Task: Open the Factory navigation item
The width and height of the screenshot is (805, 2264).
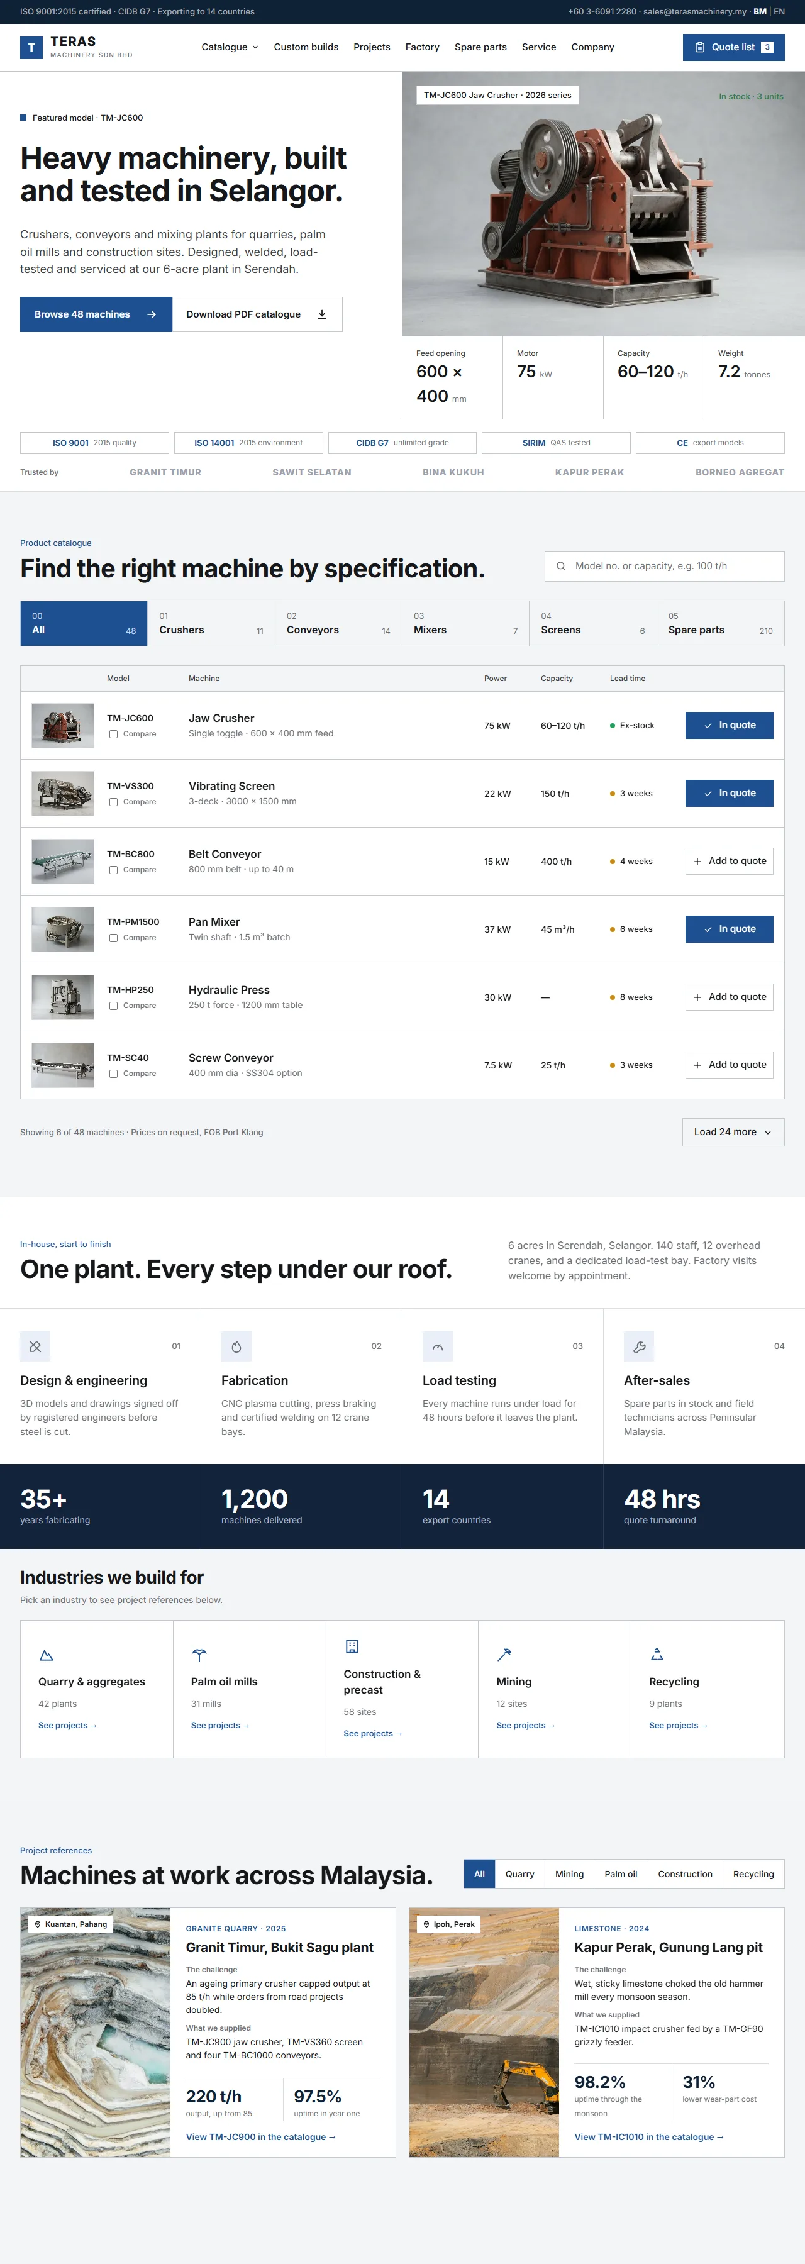Action: coord(422,47)
